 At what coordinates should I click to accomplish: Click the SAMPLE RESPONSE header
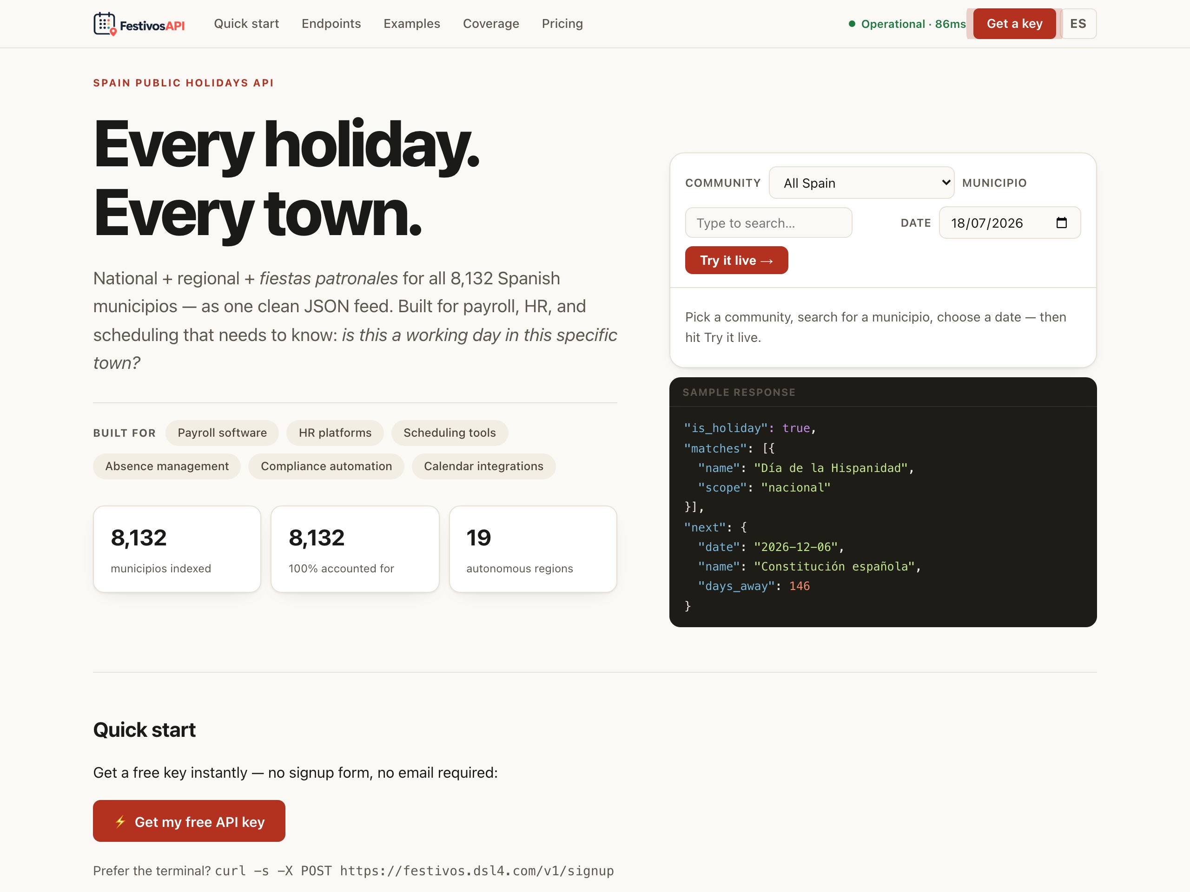[739, 393]
